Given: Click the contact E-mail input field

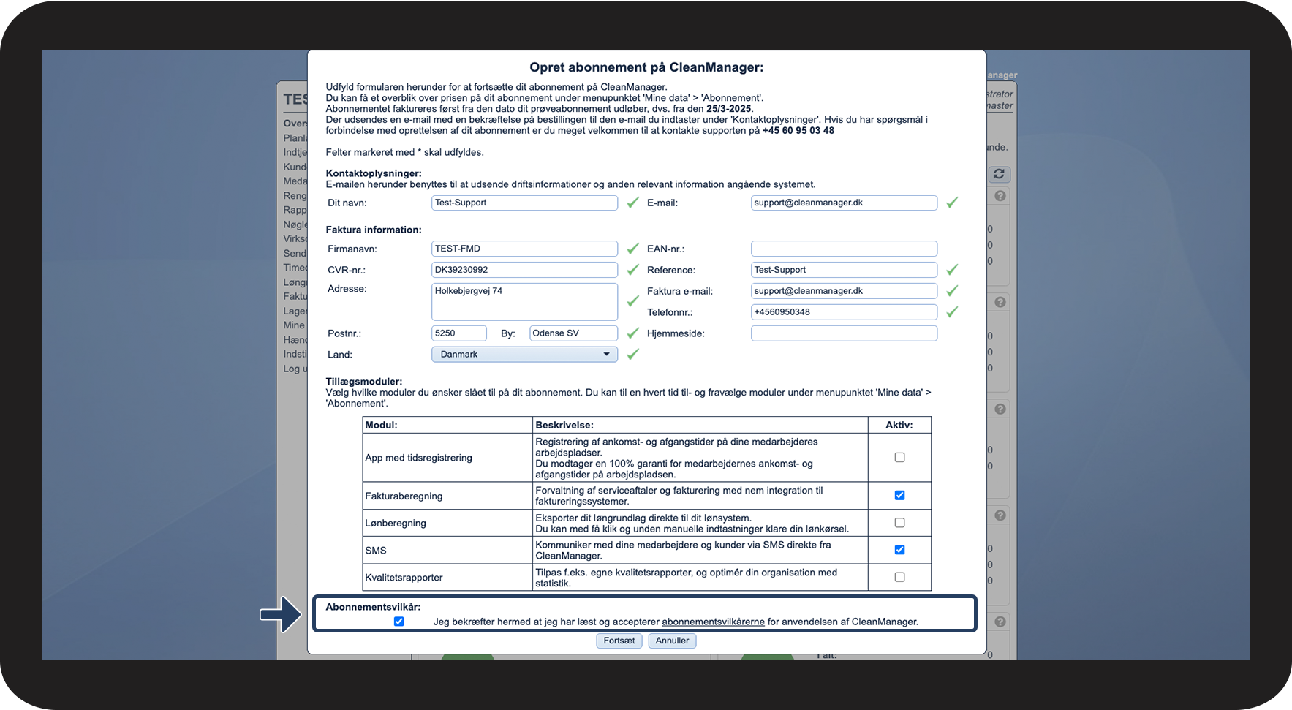Looking at the screenshot, I should pyautogui.click(x=844, y=203).
